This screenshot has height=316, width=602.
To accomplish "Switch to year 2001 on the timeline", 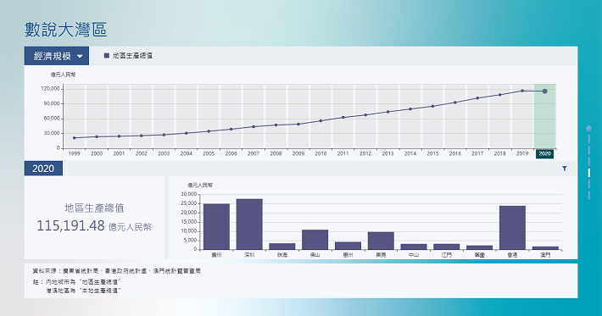I will (119, 154).
